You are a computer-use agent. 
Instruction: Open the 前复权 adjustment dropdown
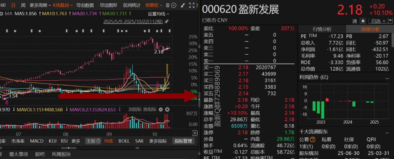coord(154,5)
